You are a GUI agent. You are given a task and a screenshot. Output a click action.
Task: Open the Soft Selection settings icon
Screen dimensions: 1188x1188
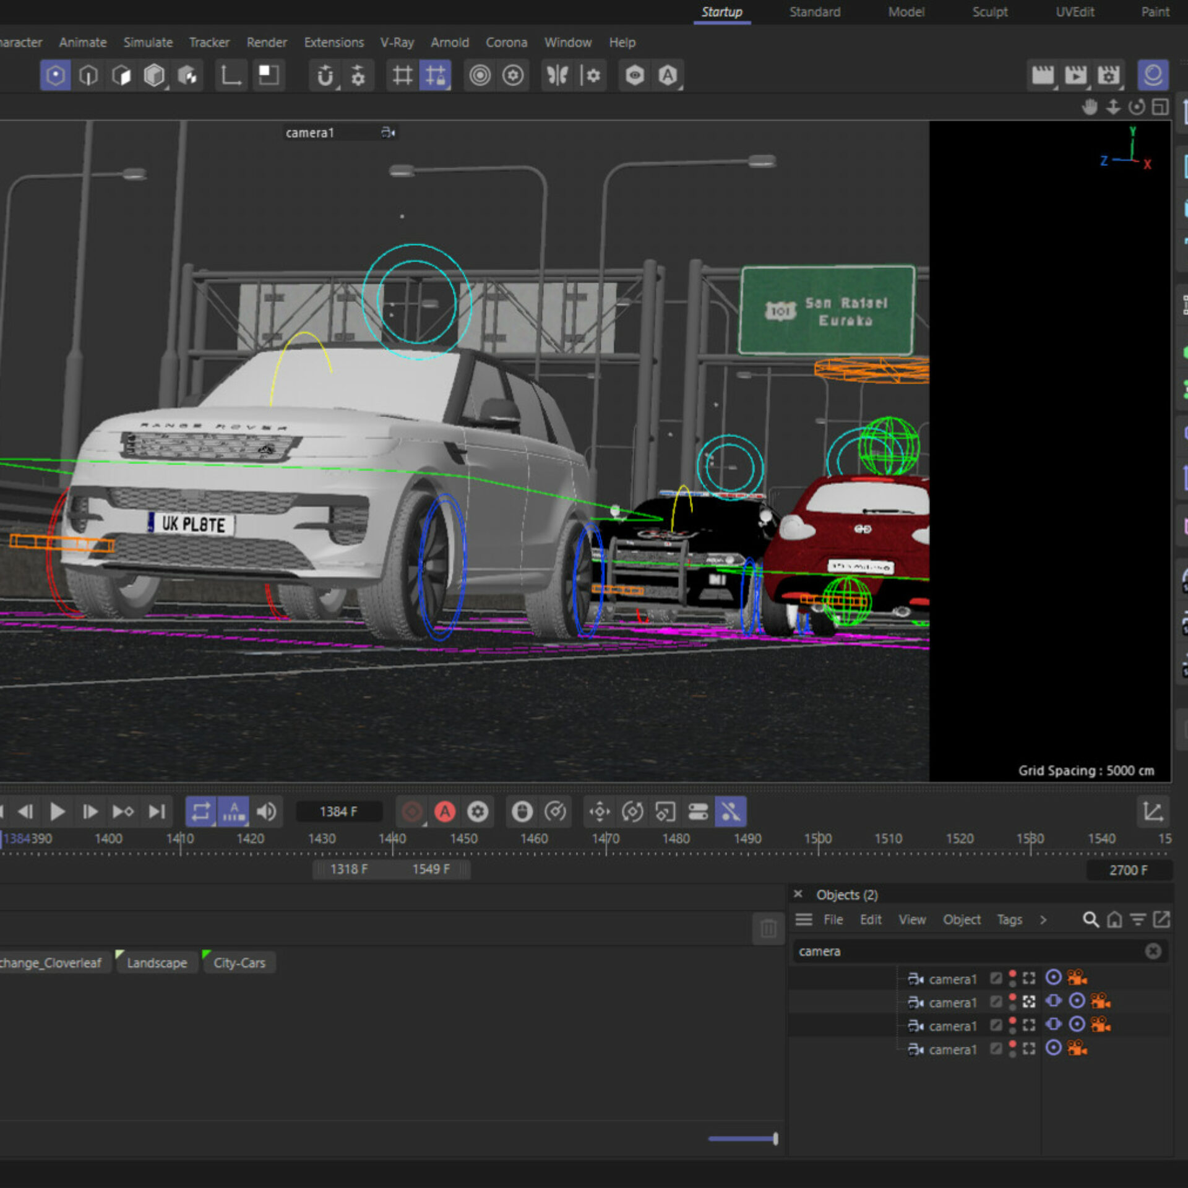tap(513, 75)
